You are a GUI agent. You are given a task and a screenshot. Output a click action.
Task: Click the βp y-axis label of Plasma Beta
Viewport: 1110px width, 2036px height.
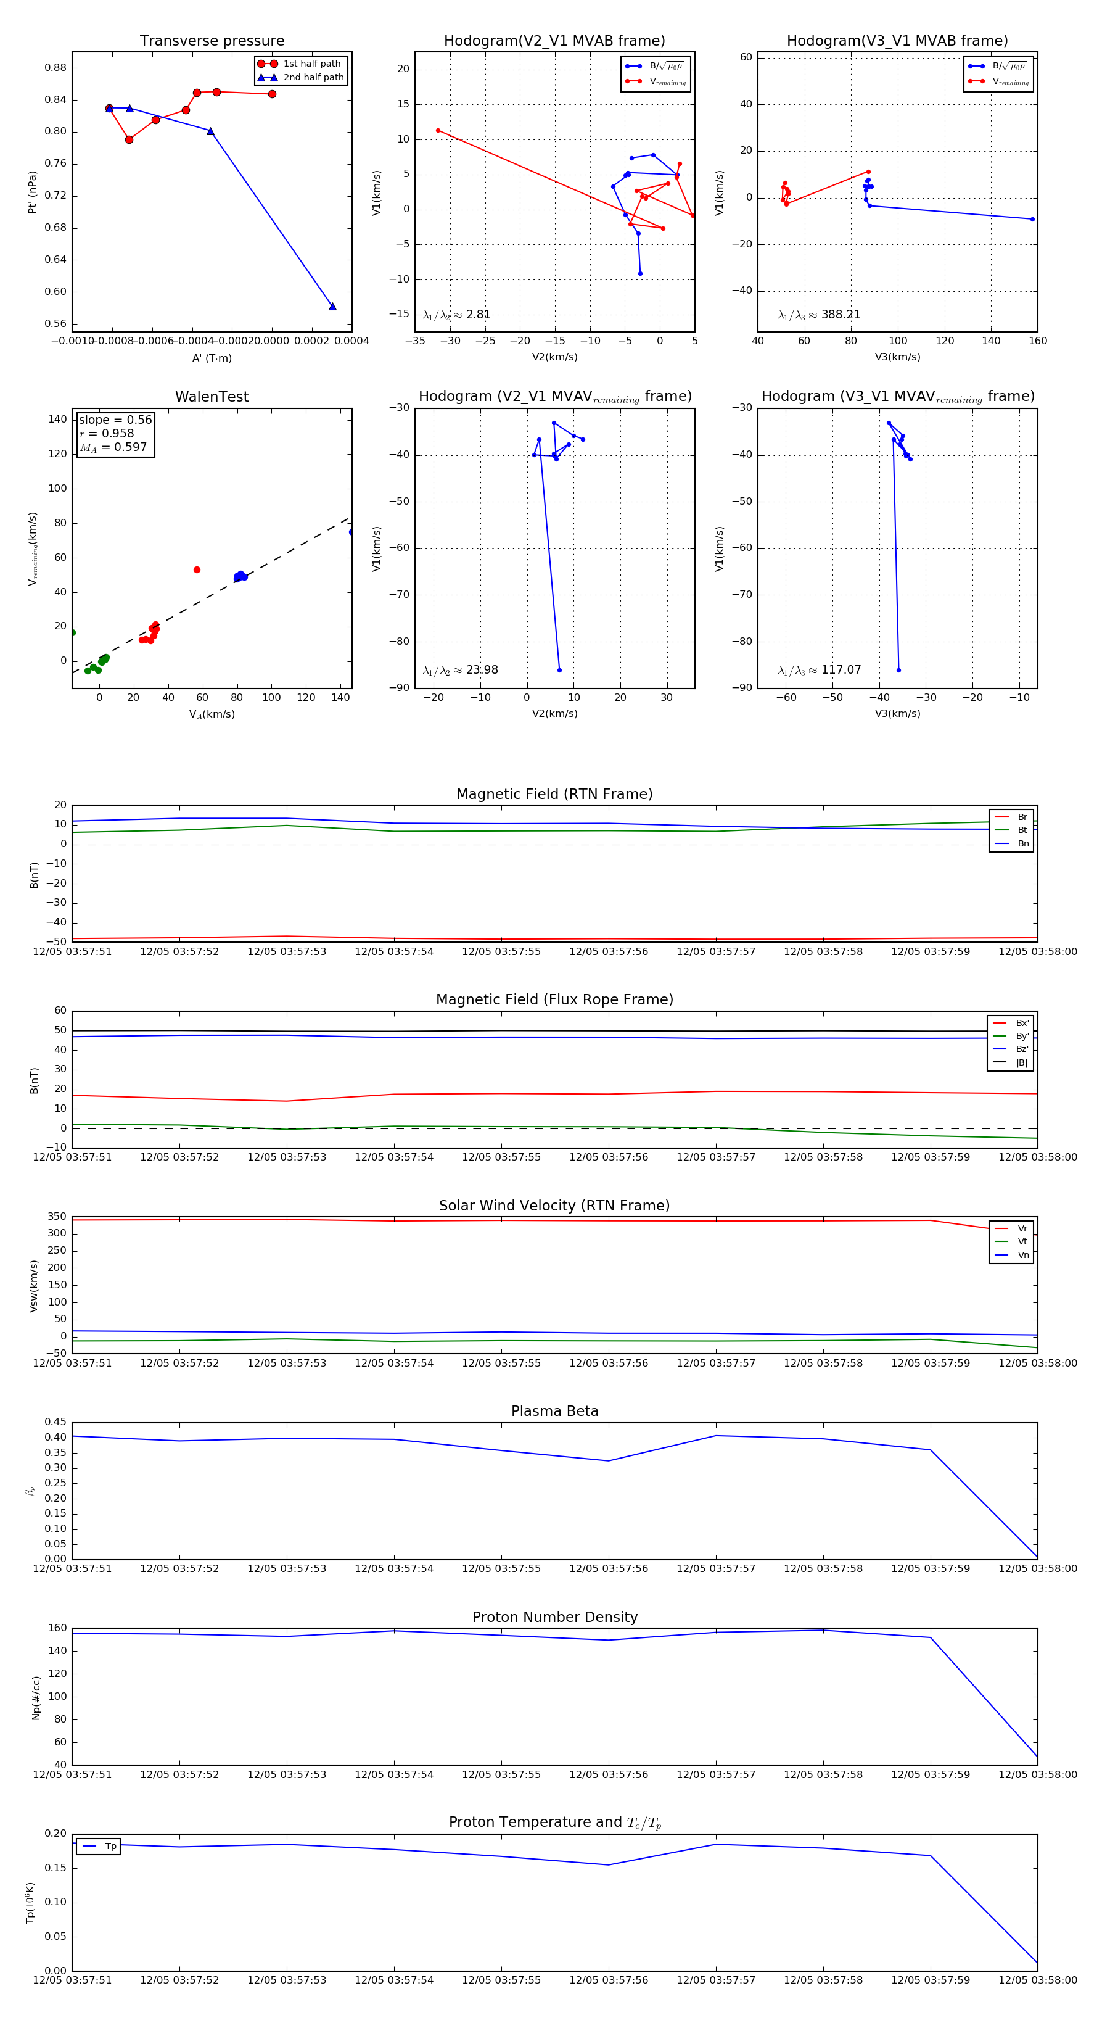click(x=30, y=1491)
